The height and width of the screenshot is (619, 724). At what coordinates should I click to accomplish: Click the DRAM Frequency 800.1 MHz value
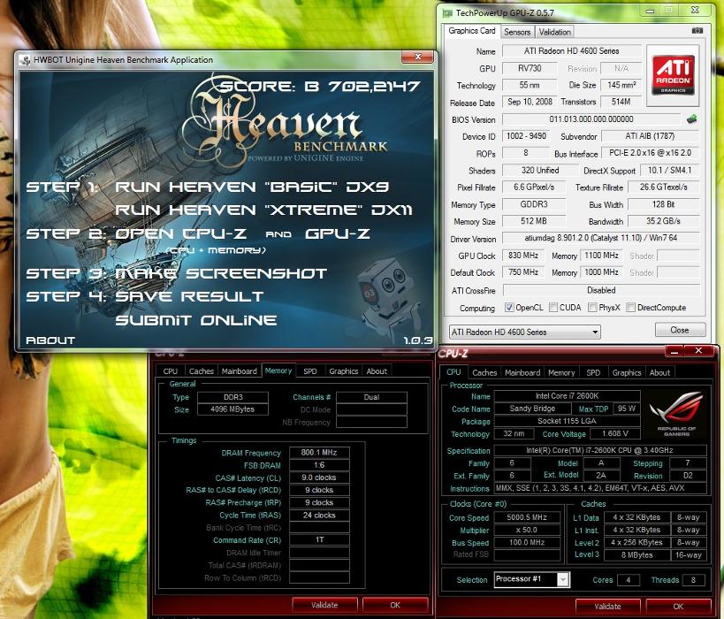coord(319,452)
